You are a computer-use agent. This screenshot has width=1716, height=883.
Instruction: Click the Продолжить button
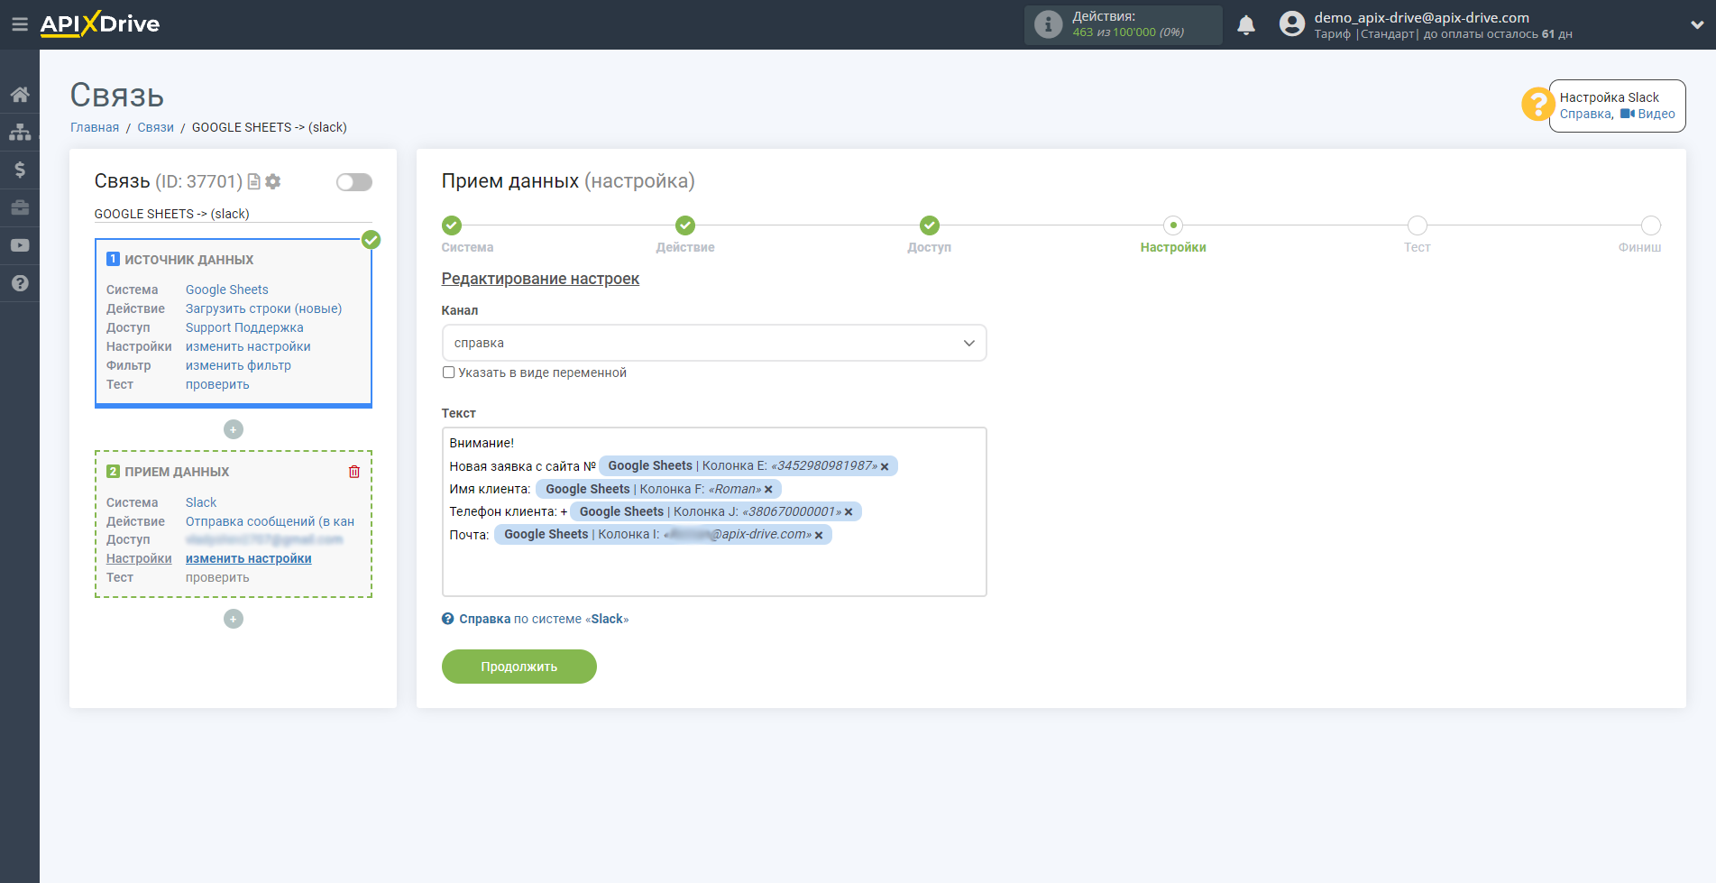tap(519, 667)
